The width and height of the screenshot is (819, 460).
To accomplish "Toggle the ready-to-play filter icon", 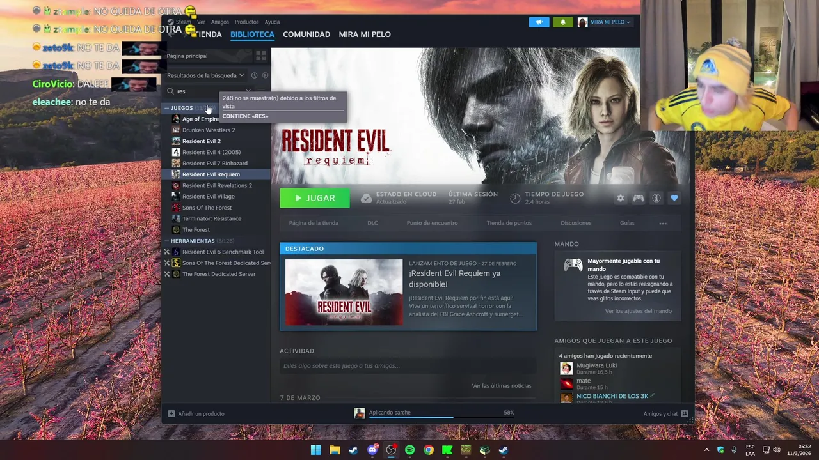I will [x=265, y=75].
